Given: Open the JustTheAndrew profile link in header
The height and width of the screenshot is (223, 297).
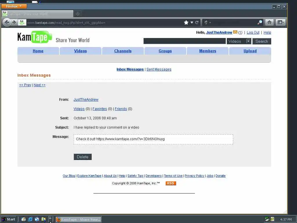Looking at the screenshot, I should point(219,33).
